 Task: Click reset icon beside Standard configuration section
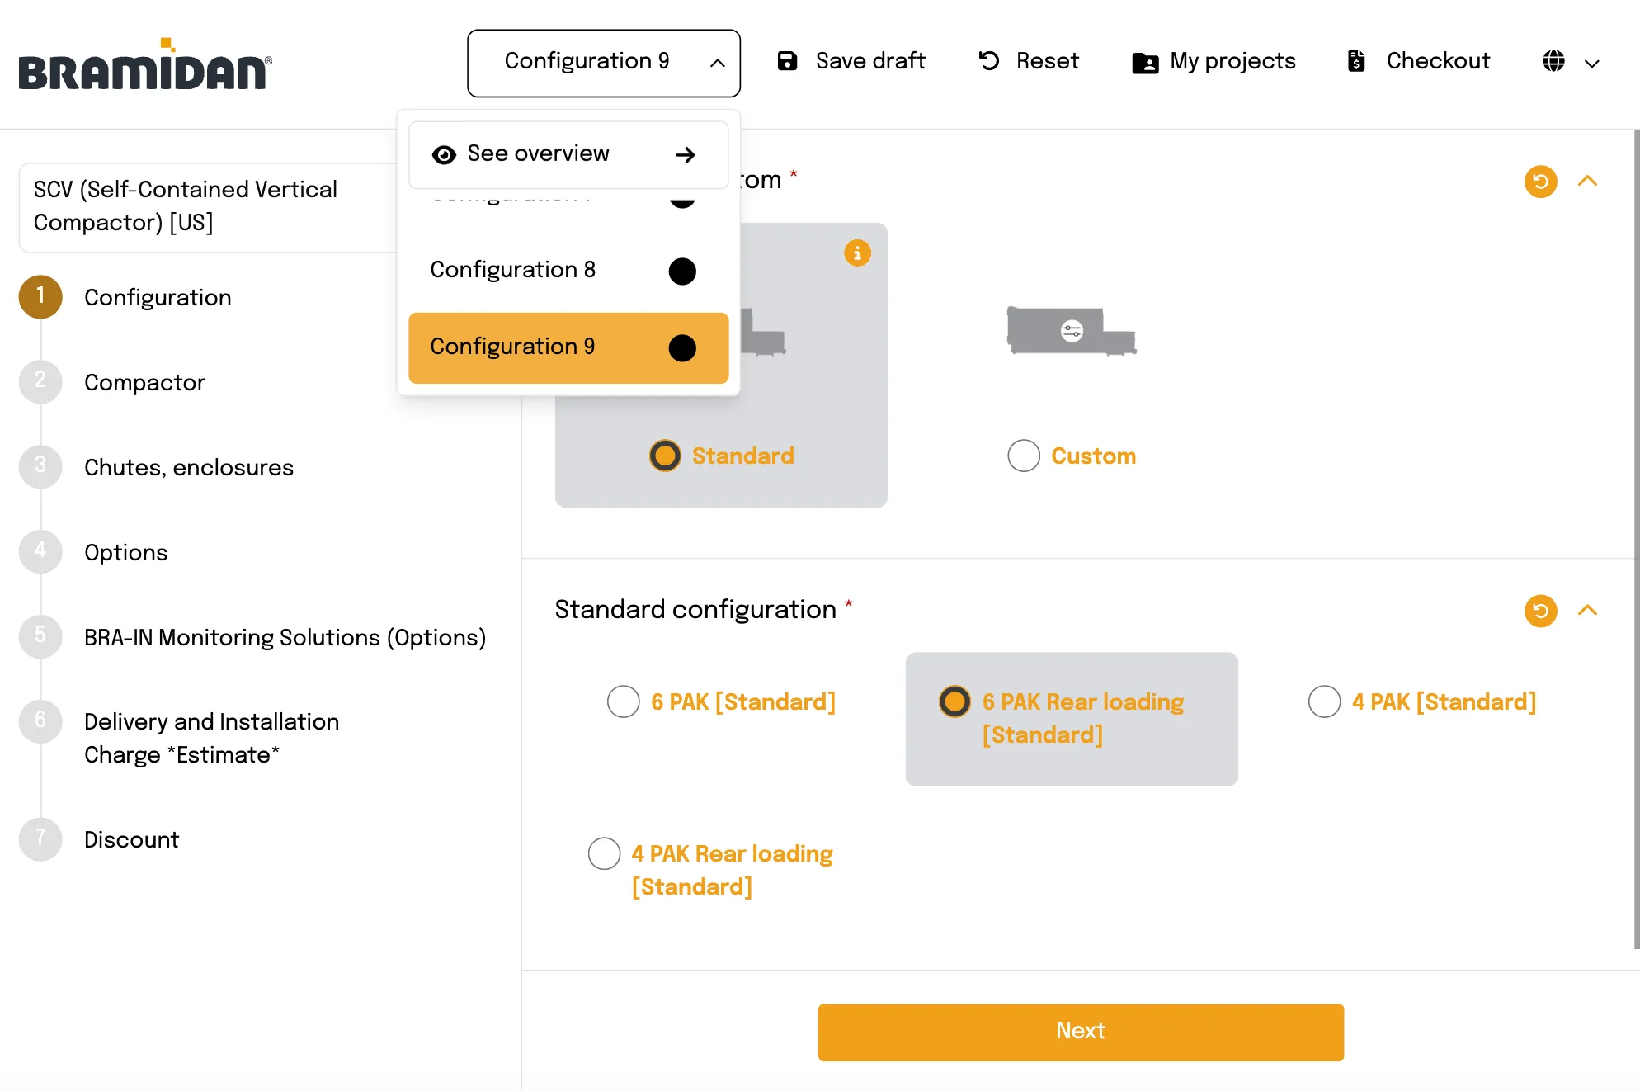[x=1540, y=612]
